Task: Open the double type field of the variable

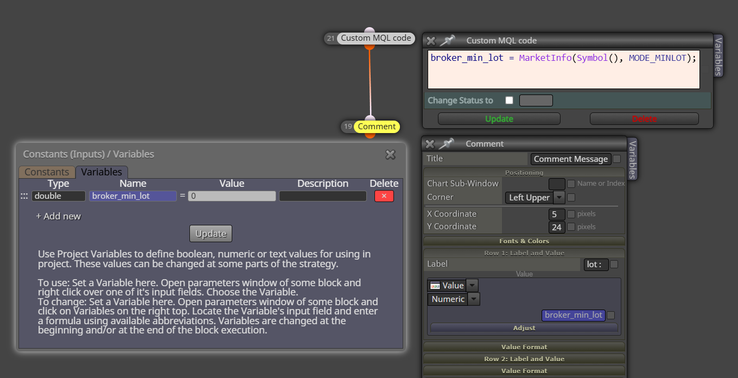Action: [x=59, y=196]
